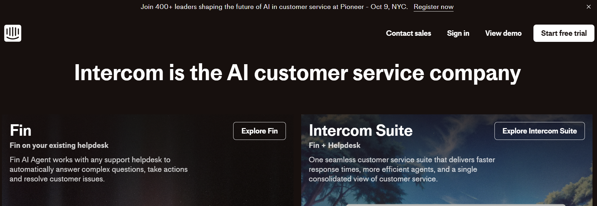Follow the Register now link

[433, 7]
